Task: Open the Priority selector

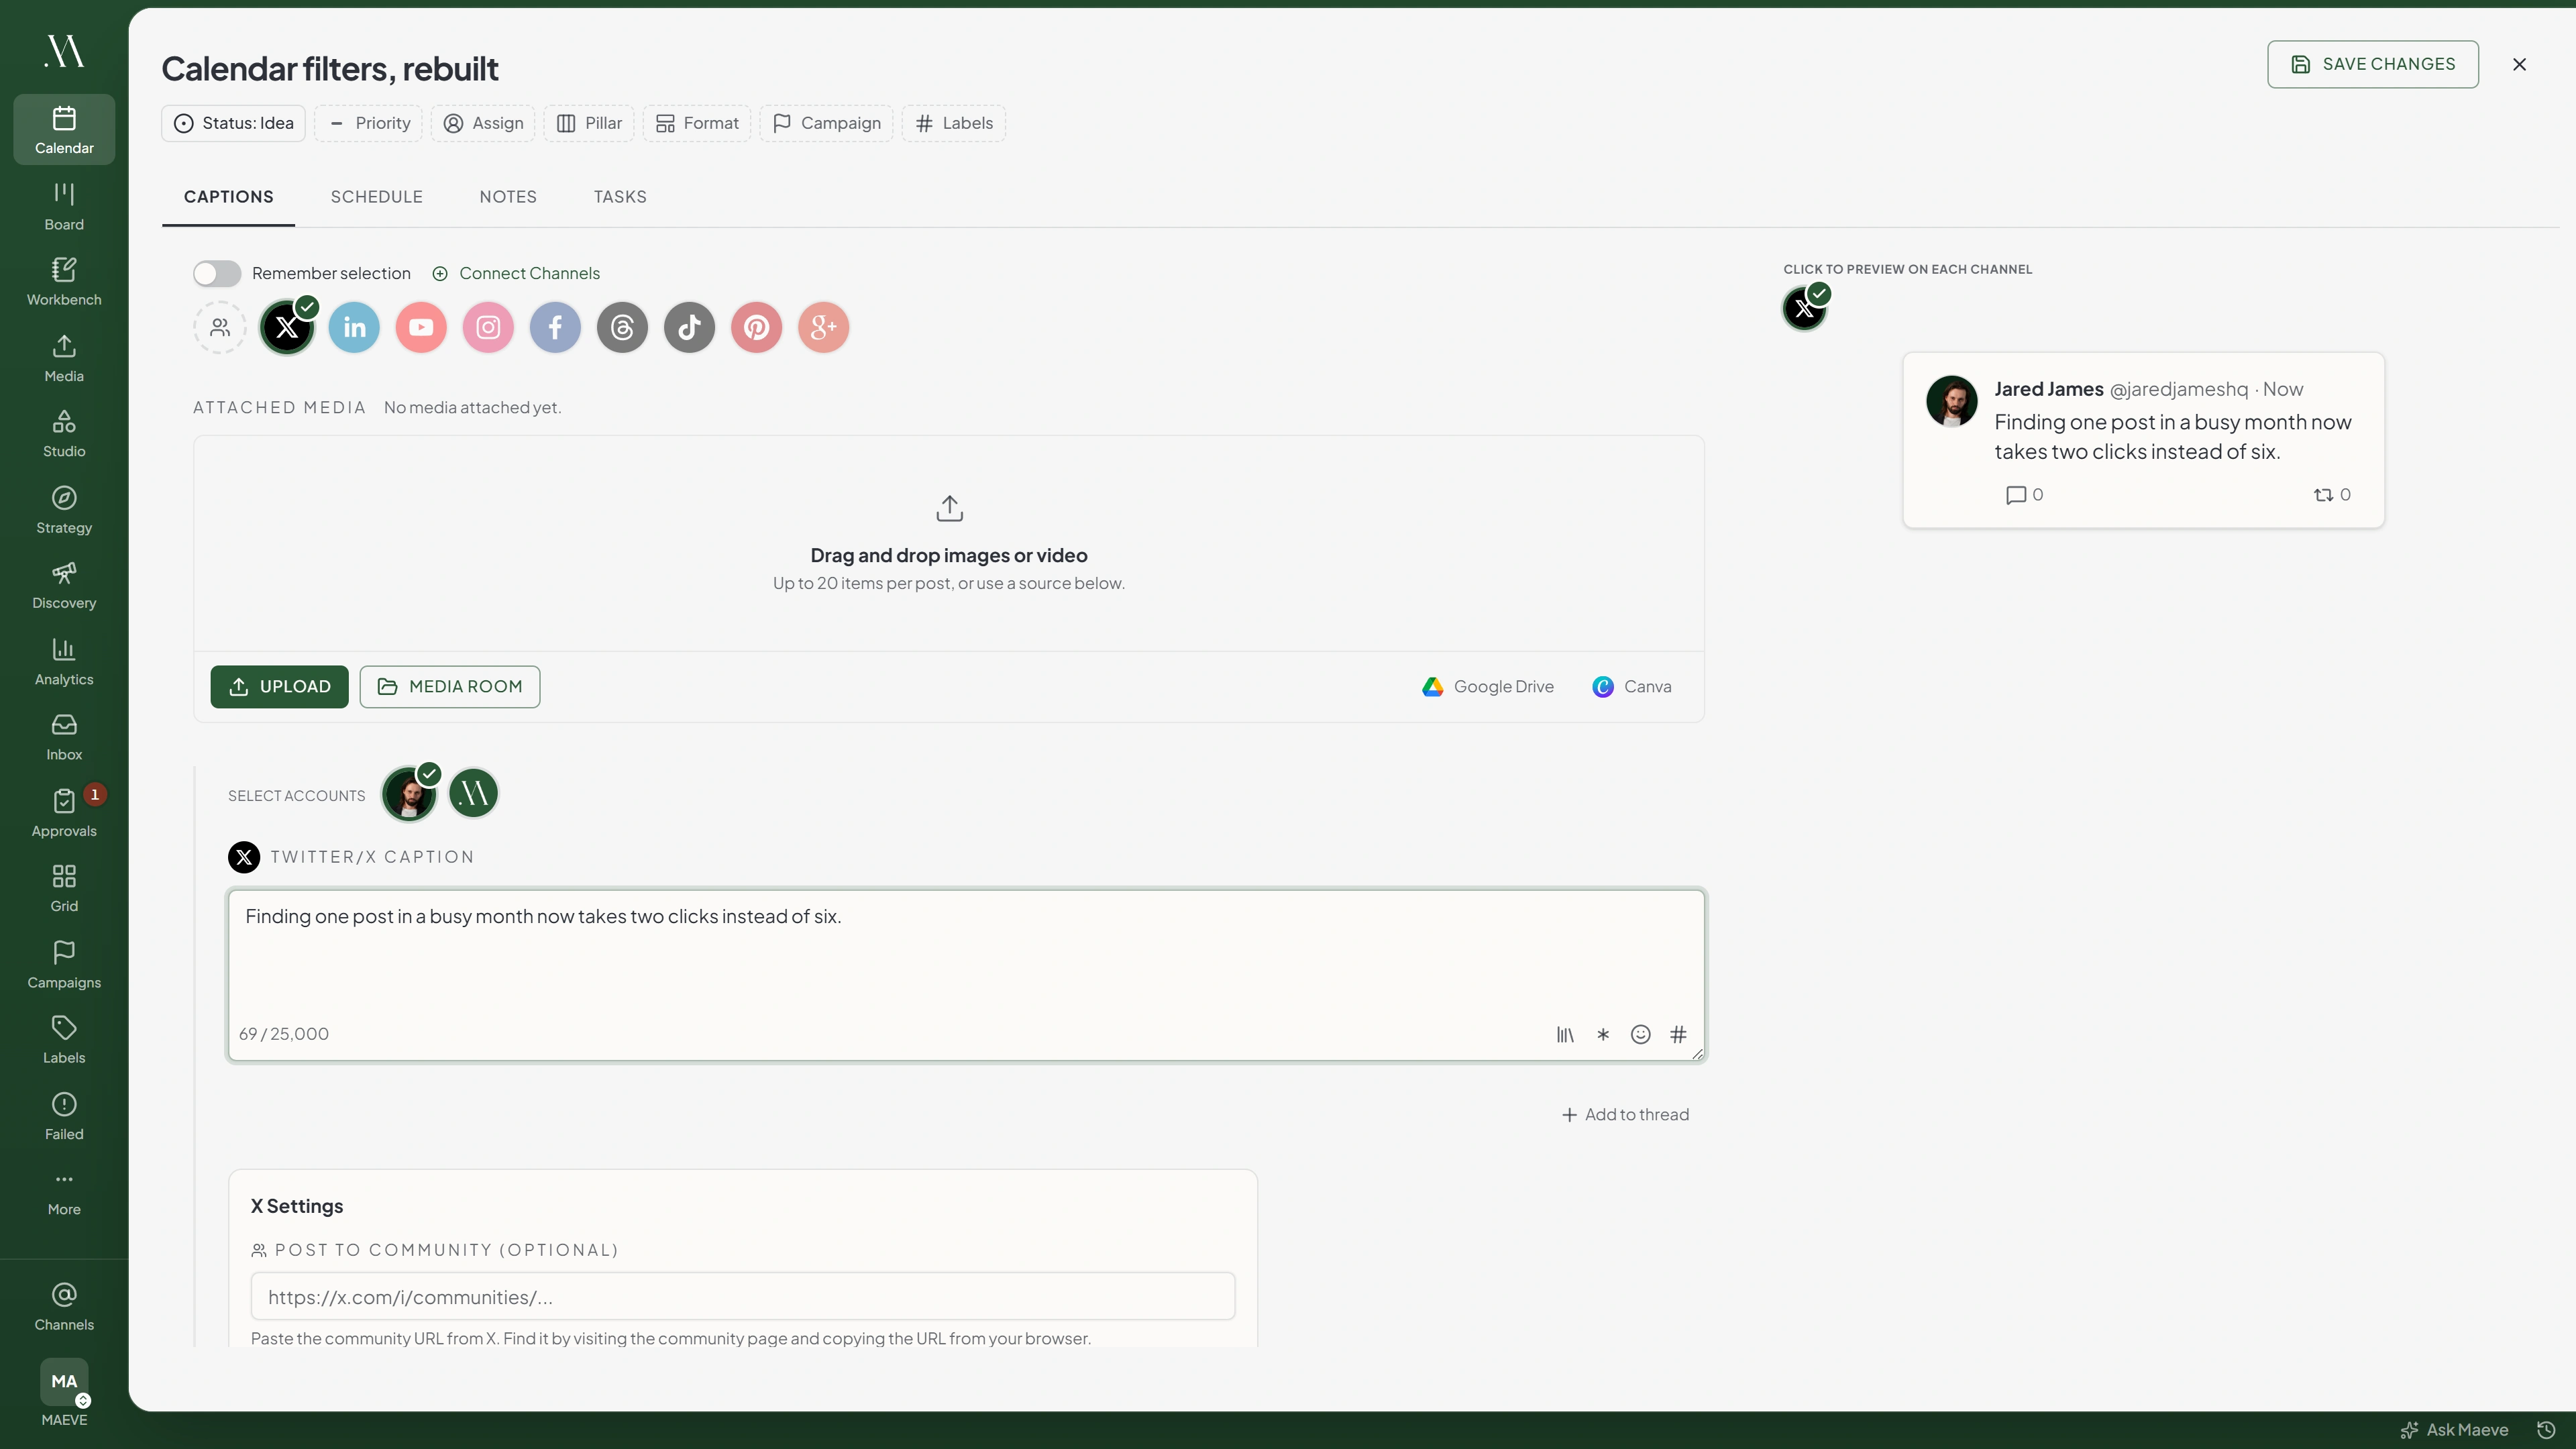Action: [x=369, y=123]
